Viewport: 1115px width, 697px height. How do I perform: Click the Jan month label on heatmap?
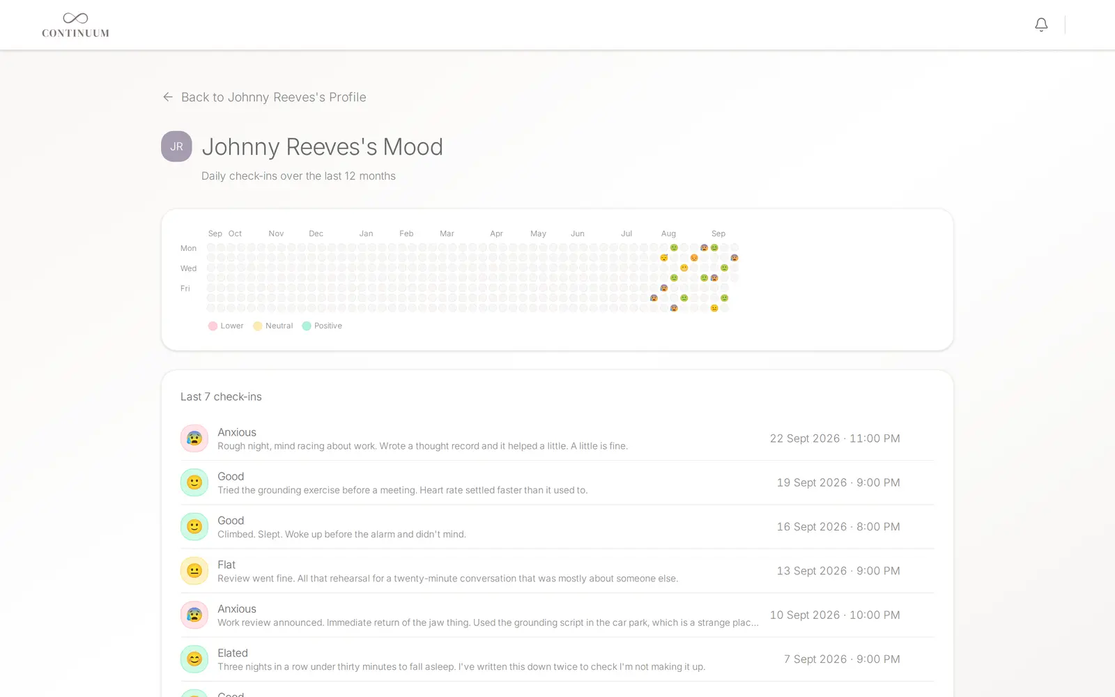pyautogui.click(x=366, y=233)
